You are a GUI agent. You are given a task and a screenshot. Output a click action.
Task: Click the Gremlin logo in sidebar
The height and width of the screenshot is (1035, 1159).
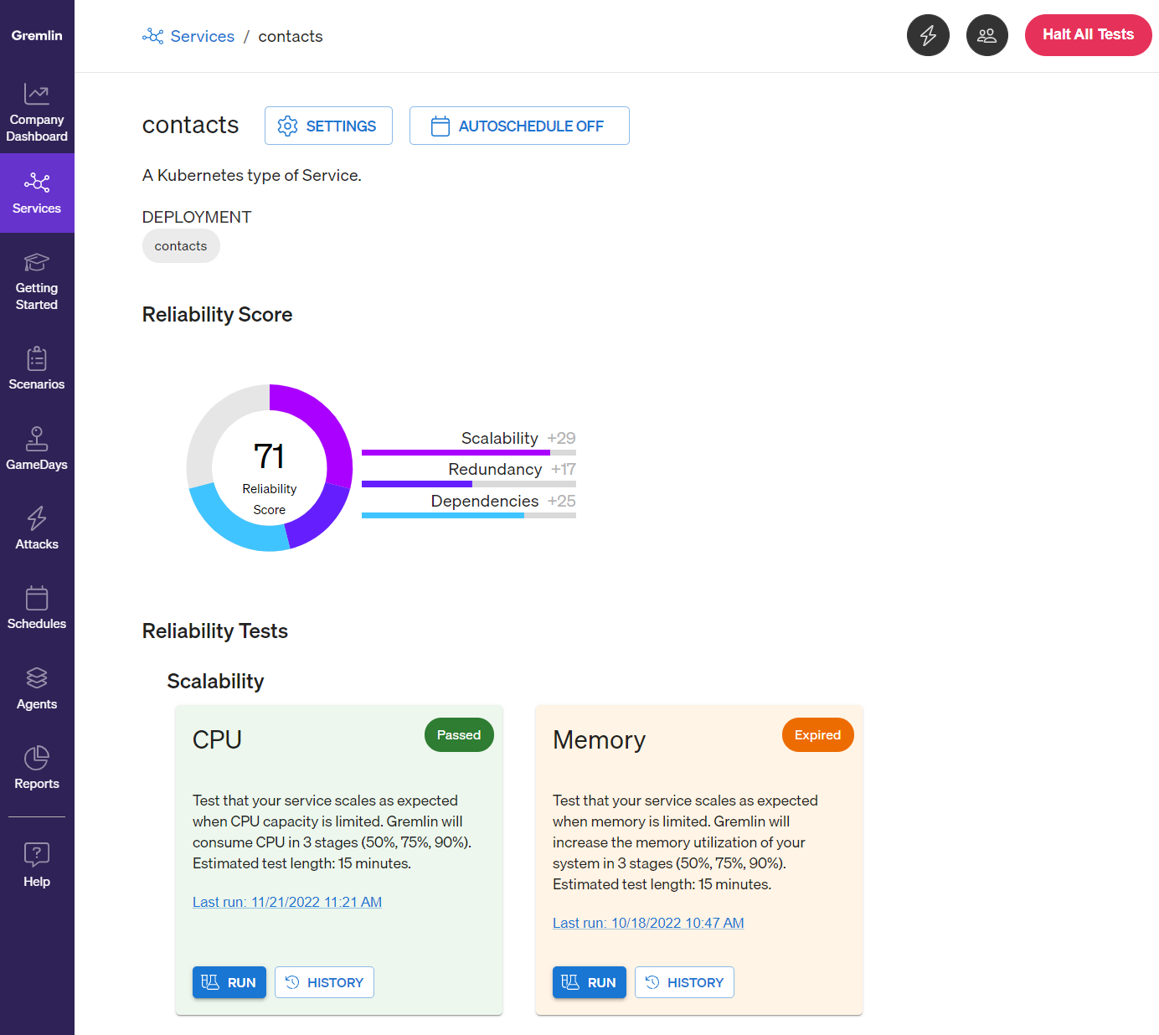click(37, 35)
